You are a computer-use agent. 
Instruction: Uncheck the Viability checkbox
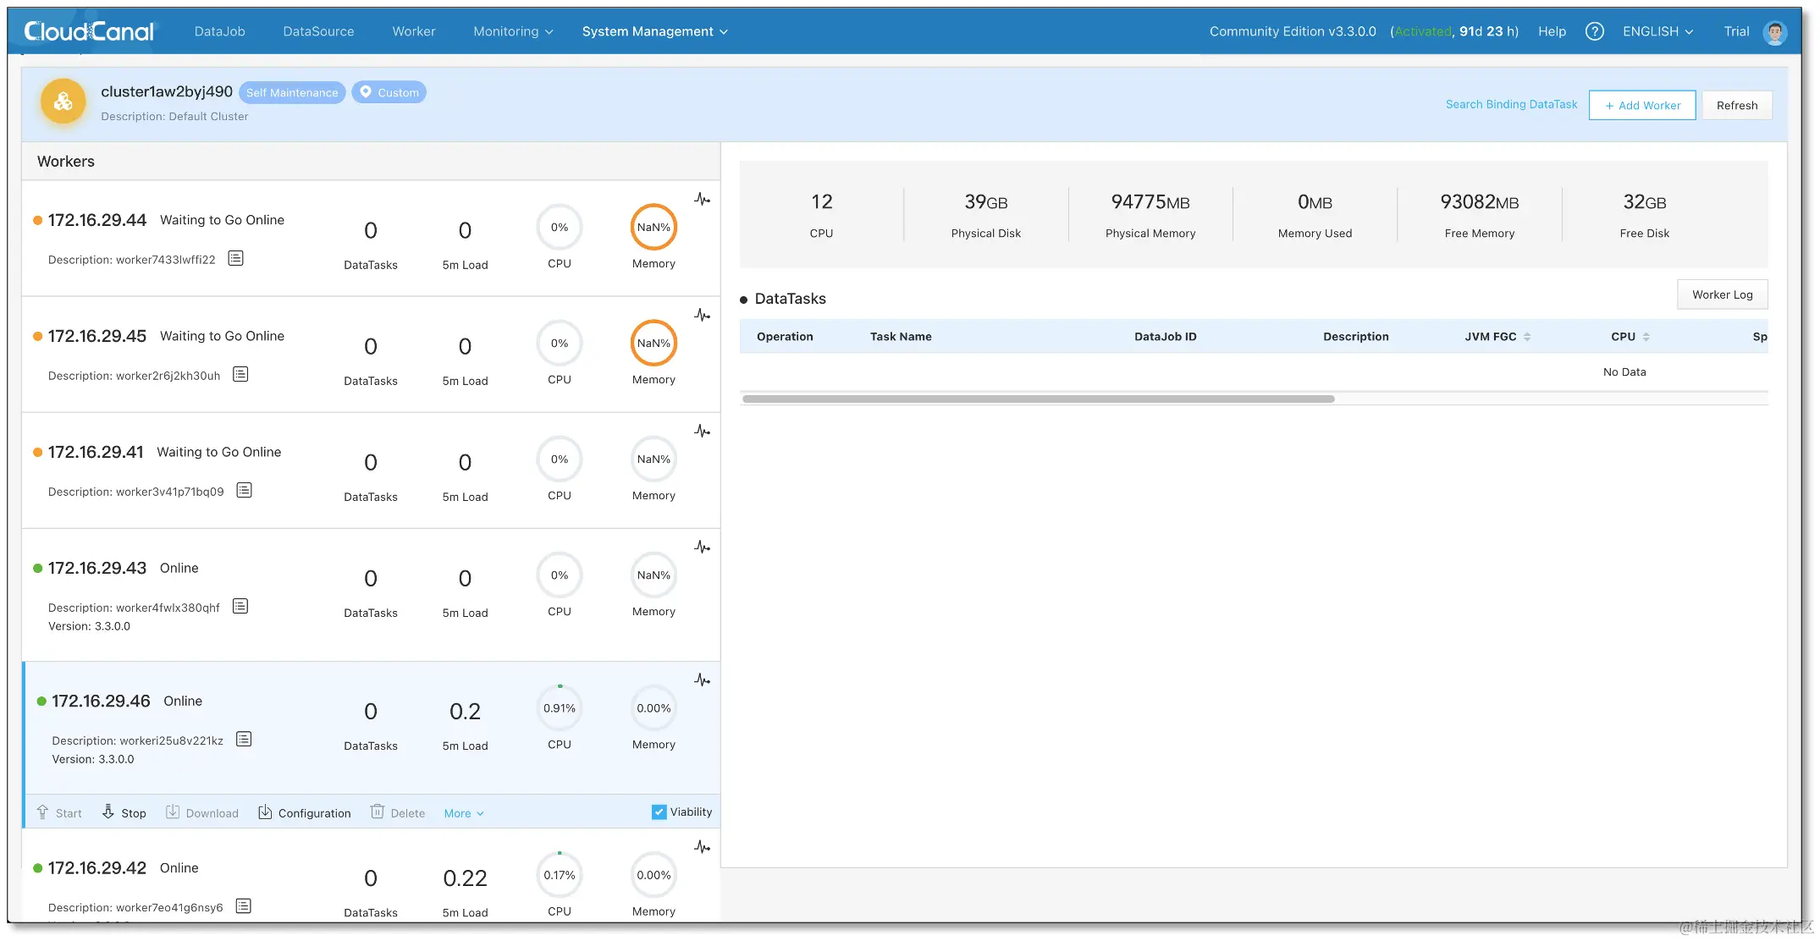(x=659, y=812)
